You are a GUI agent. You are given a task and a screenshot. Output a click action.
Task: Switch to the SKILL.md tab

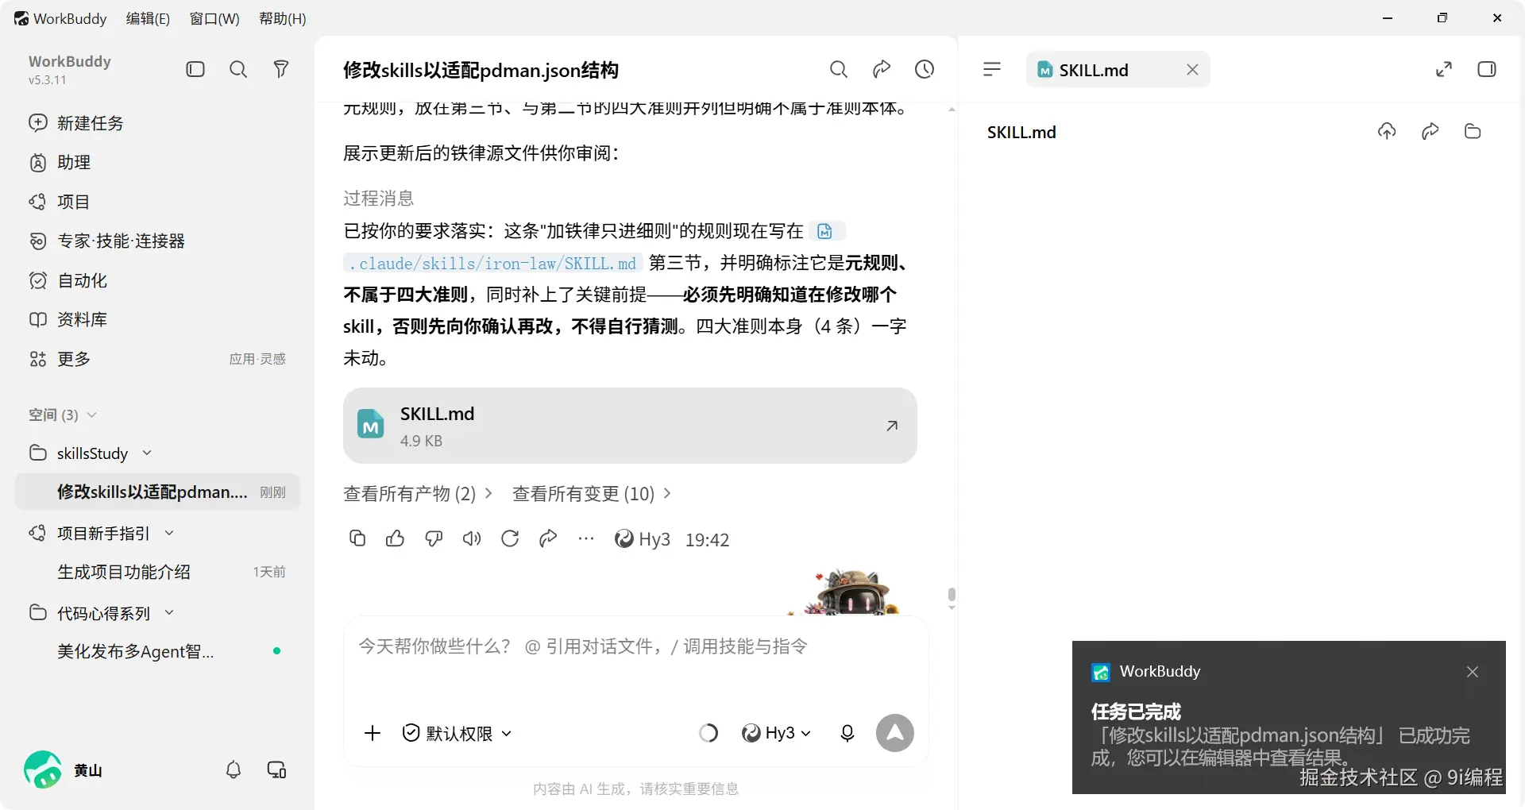1094,70
